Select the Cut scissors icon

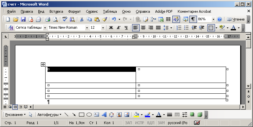82,19
